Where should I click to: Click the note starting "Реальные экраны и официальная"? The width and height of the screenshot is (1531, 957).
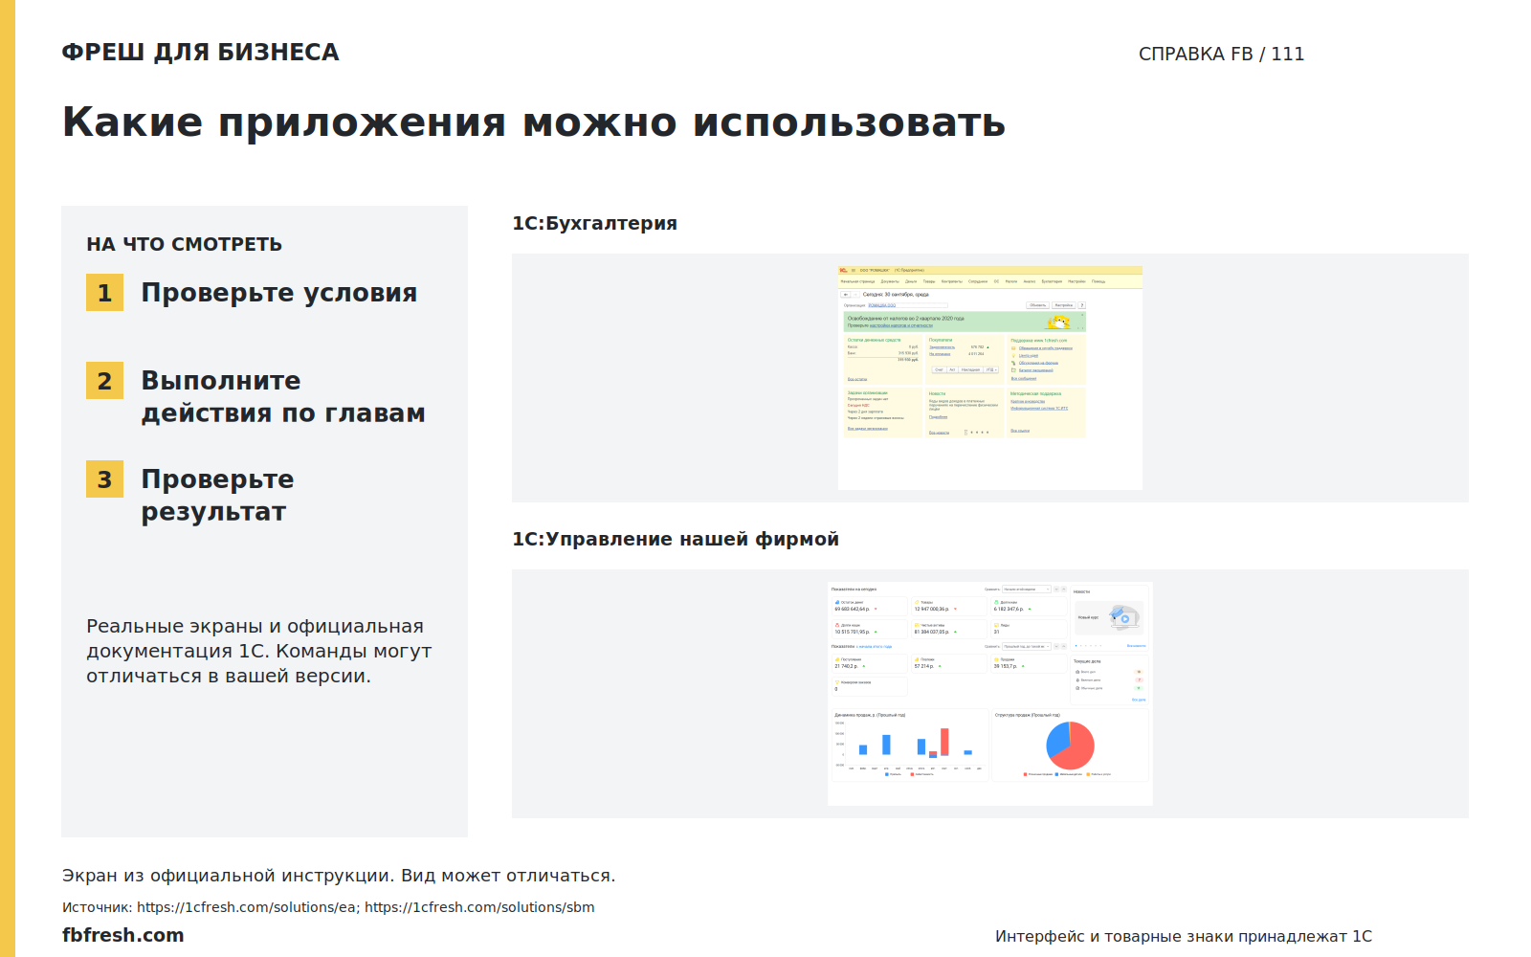259,651
